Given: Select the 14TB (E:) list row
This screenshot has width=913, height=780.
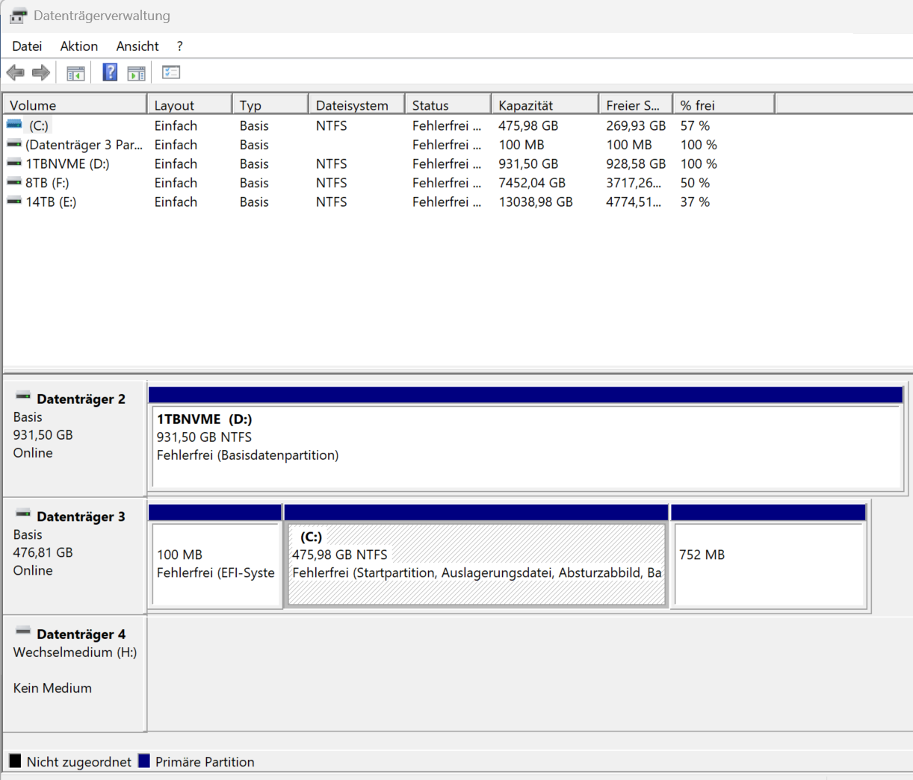Looking at the screenshot, I should (x=51, y=202).
